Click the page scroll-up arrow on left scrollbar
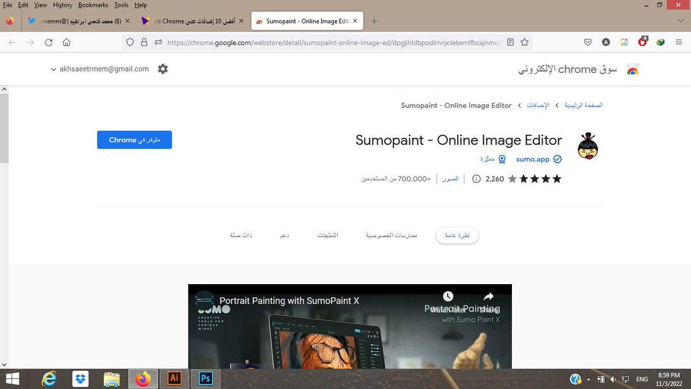 click(3, 90)
